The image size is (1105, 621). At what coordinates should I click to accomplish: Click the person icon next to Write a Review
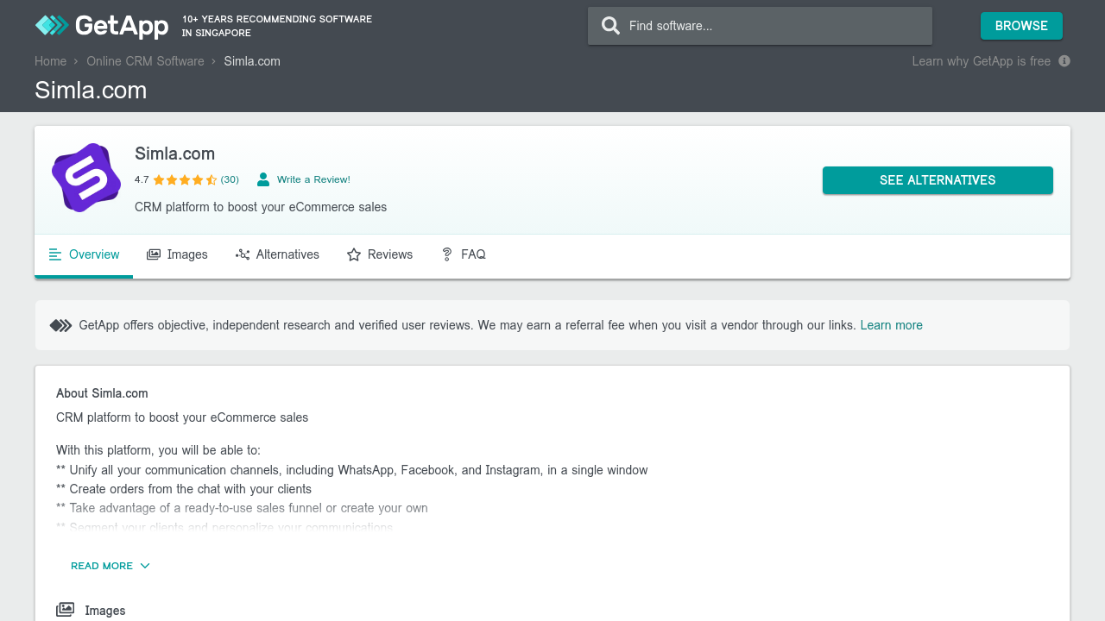(263, 179)
